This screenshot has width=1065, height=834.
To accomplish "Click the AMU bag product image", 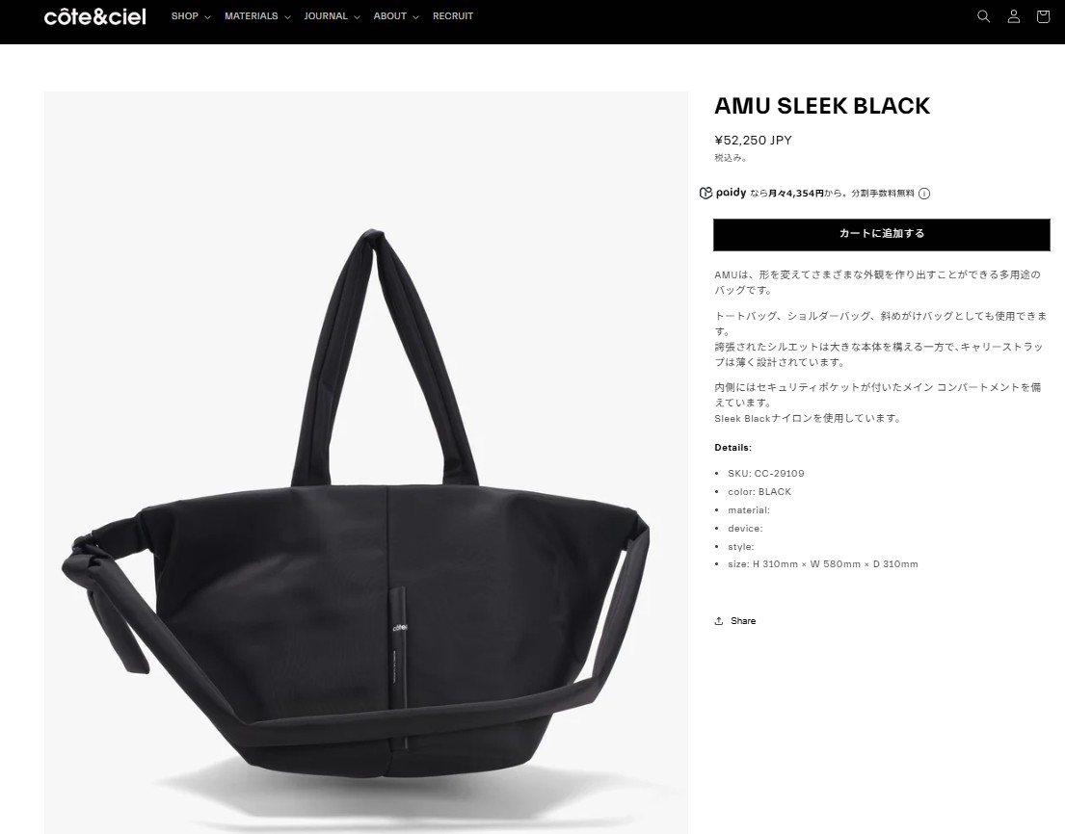I will click(x=366, y=462).
